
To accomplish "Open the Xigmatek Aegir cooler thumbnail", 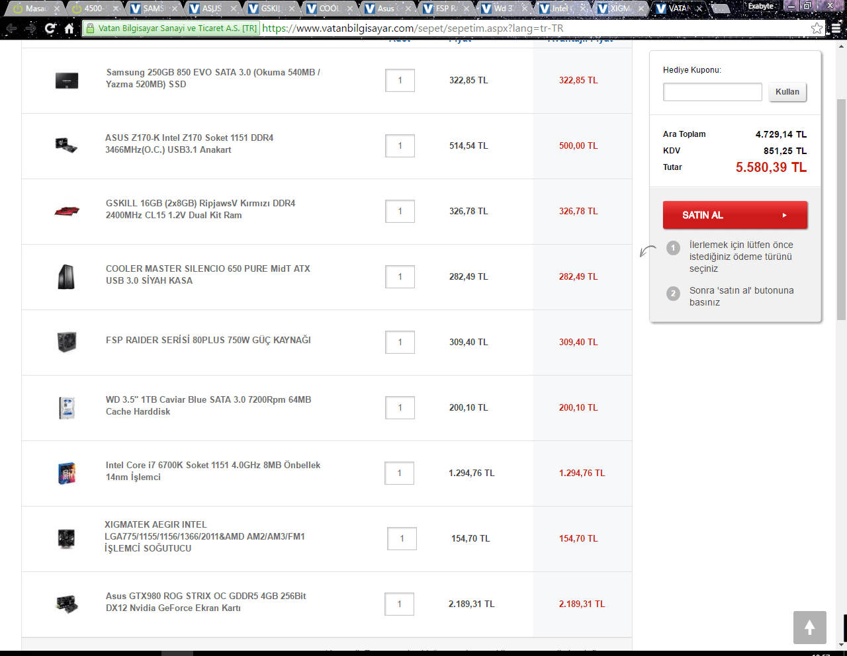I will (x=66, y=538).
